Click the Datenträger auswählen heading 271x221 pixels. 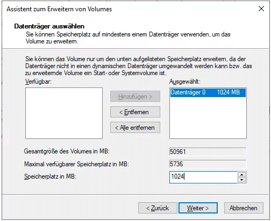click(49, 26)
